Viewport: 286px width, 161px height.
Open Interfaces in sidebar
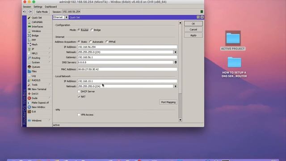click(x=37, y=27)
